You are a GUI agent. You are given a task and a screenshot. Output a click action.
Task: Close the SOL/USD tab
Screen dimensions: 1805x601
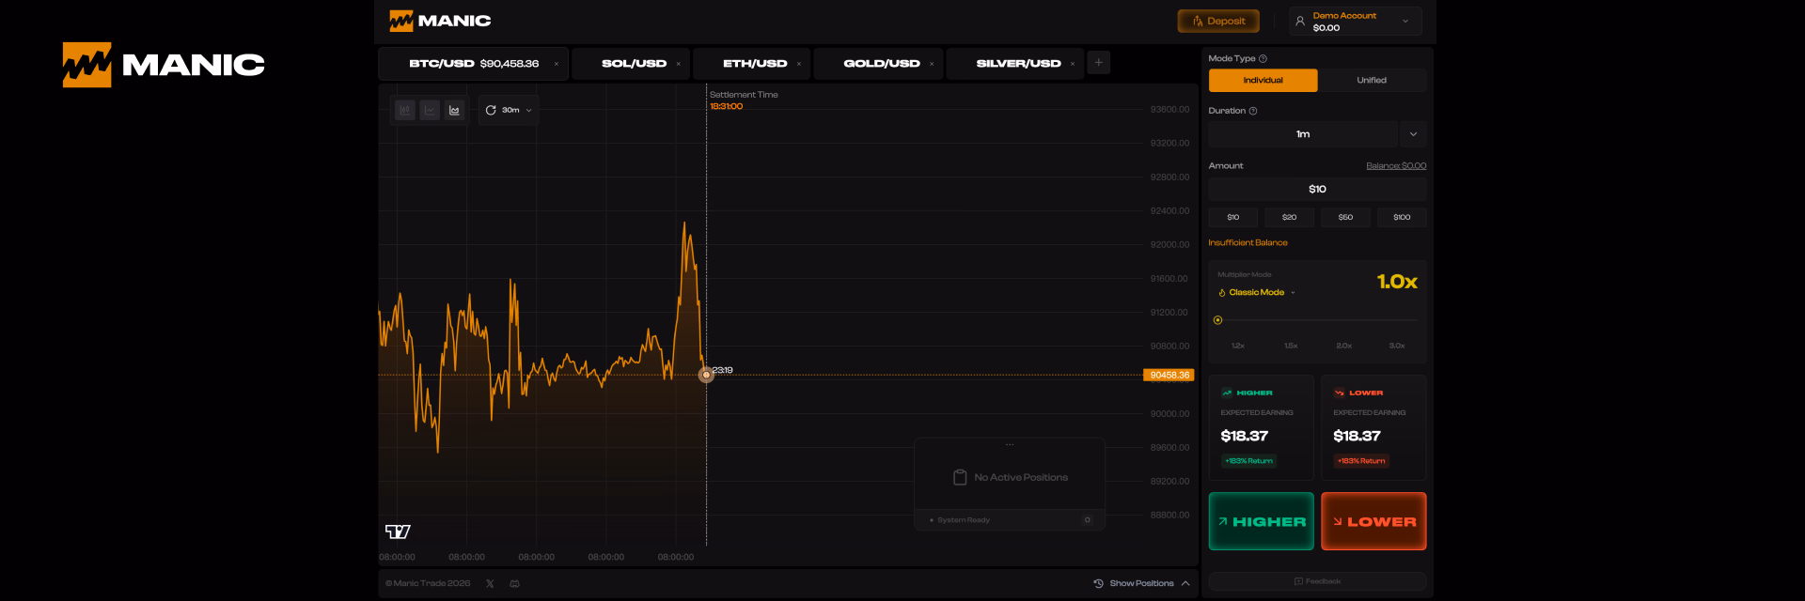(x=678, y=64)
